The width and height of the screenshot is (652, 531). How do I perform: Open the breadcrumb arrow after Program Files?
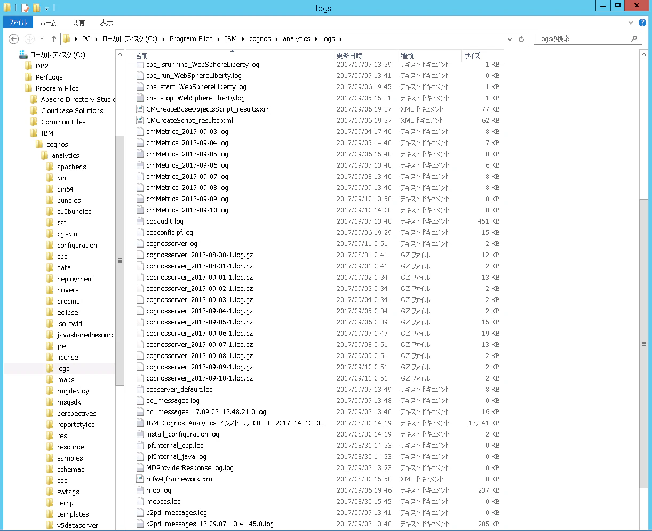point(218,39)
